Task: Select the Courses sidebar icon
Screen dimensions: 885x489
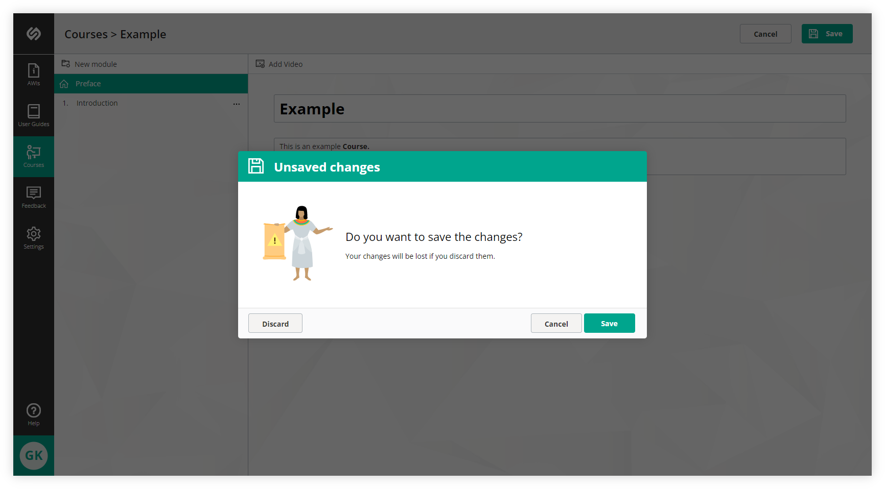Action: [33, 156]
